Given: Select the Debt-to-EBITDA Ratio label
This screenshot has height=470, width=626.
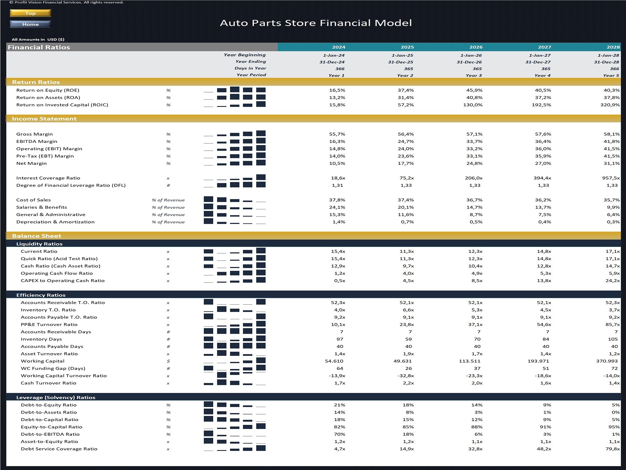Looking at the screenshot, I should click(x=50, y=434).
